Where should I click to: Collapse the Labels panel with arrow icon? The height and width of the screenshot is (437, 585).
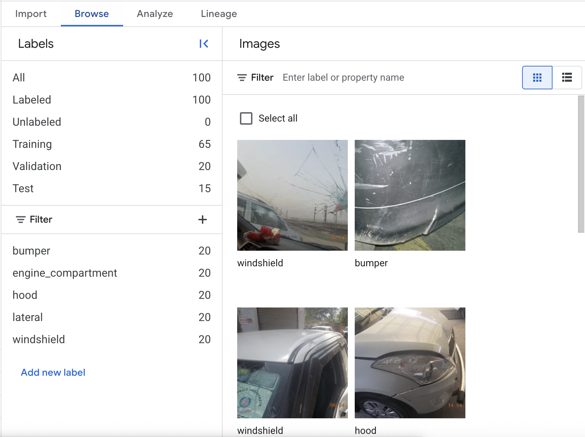click(204, 44)
